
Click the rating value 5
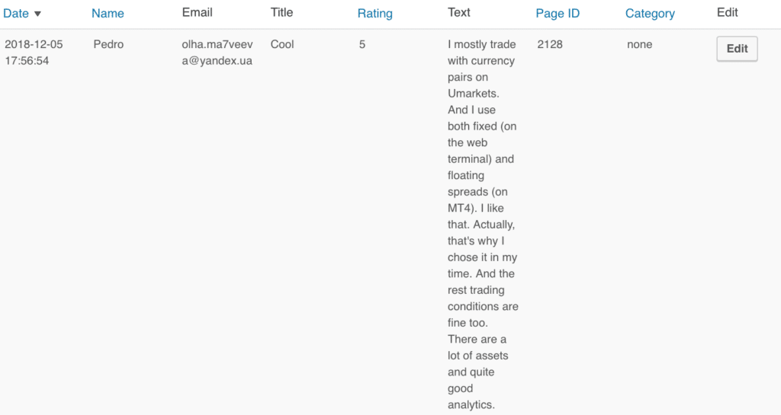pyautogui.click(x=362, y=44)
